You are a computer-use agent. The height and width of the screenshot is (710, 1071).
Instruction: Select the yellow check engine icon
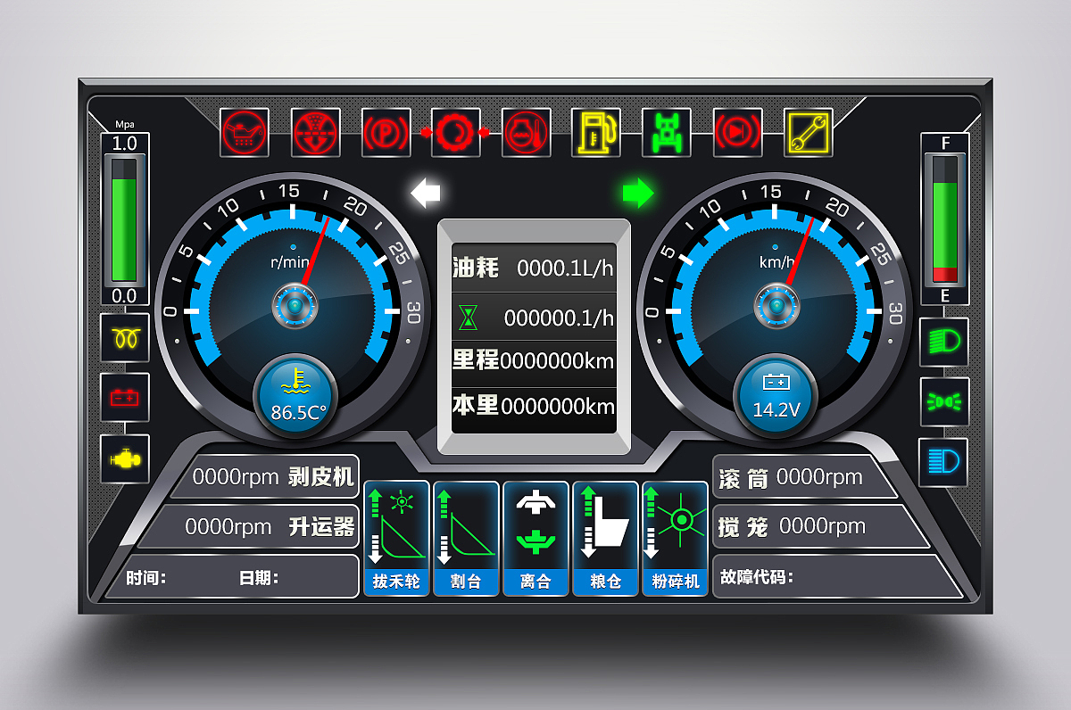pos(125,458)
